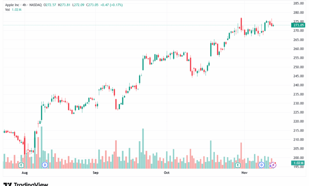Image resolution: width=309 pixels, height=186 pixels.
Task: Click the Sep label on time axis
Action: tap(95, 173)
